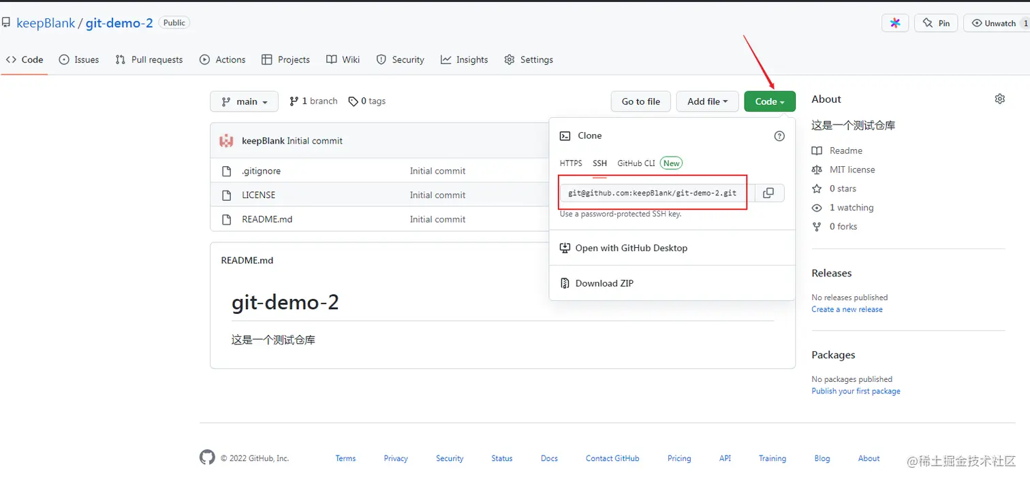The width and height of the screenshot is (1030, 482).
Task: Click the eye icon next to 1 watching
Action: pos(817,208)
